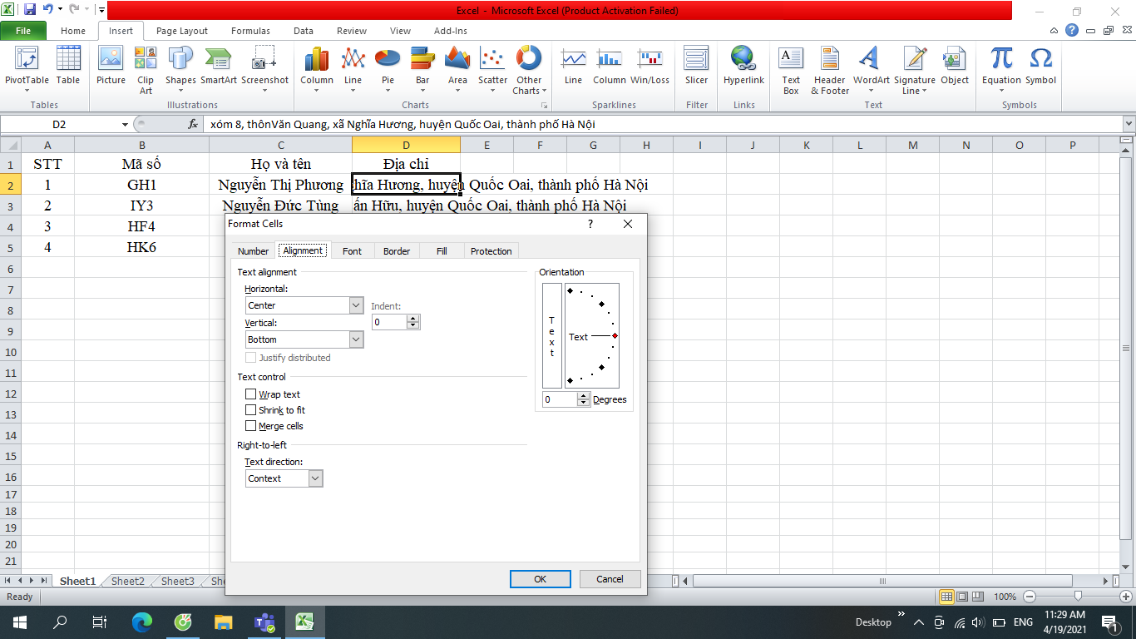Open Microsoft Teams from the taskbar
The width and height of the screenshot is (1136, 639).
[264, 622]
